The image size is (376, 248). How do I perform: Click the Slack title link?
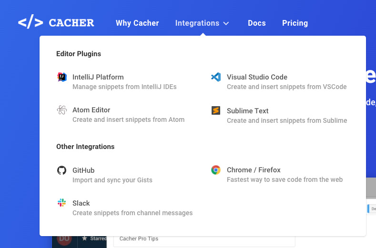click(x=81, y=203)
